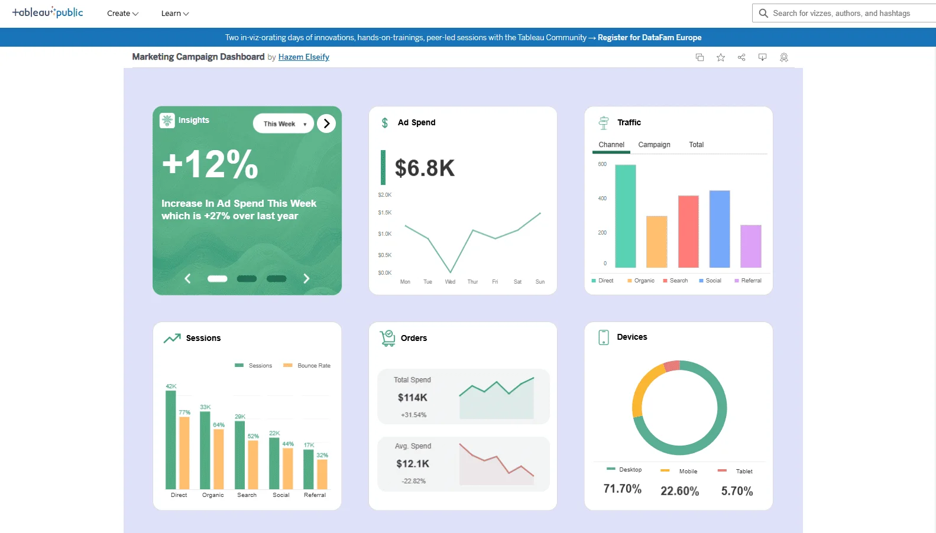Click the Bounce Rate legend swatch
Viewport: 936px width, 533px height.
click(x=288, y=365)
